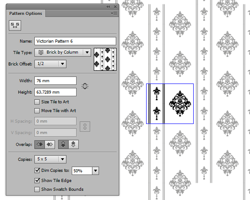
Task: Select the Top in Front overlap icon
Action: pyautogui.click(x=63, y=145)
